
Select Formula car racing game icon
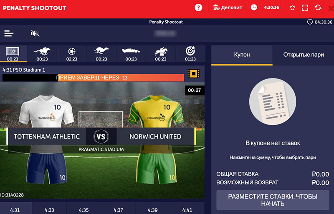coord(131,54)
